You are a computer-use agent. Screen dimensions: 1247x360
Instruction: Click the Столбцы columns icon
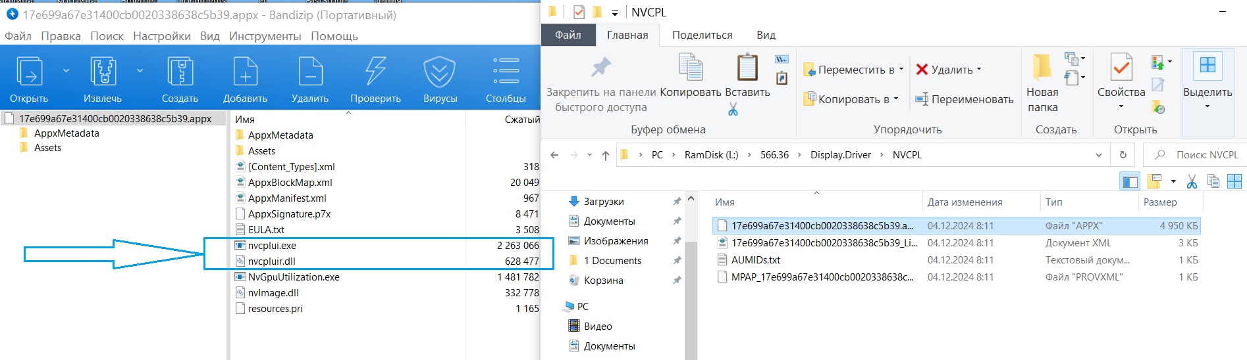point(506,71)
